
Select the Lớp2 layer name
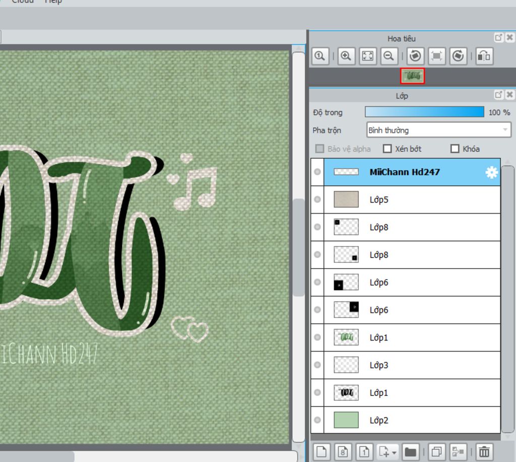(379, 421)
